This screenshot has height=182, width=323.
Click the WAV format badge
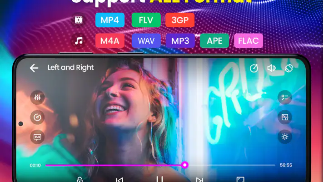point(146,40)
